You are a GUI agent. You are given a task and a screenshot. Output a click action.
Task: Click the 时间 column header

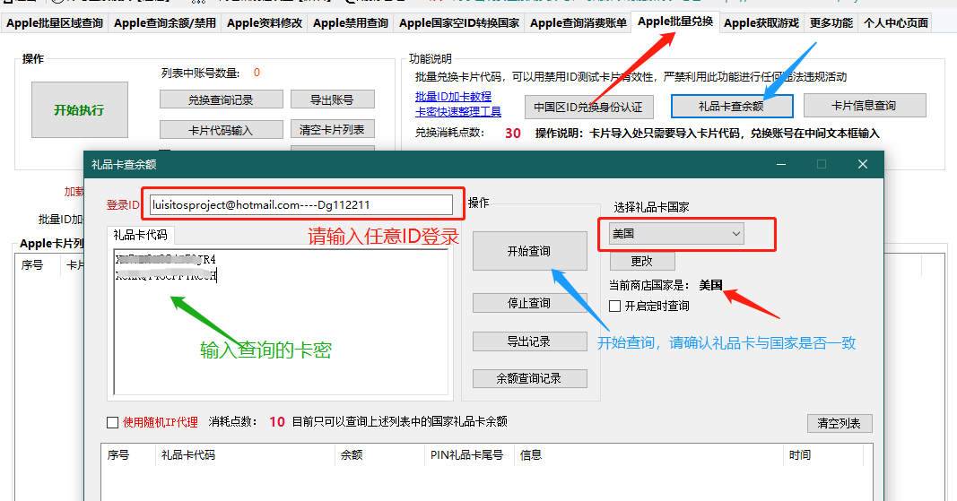point(822,455)
